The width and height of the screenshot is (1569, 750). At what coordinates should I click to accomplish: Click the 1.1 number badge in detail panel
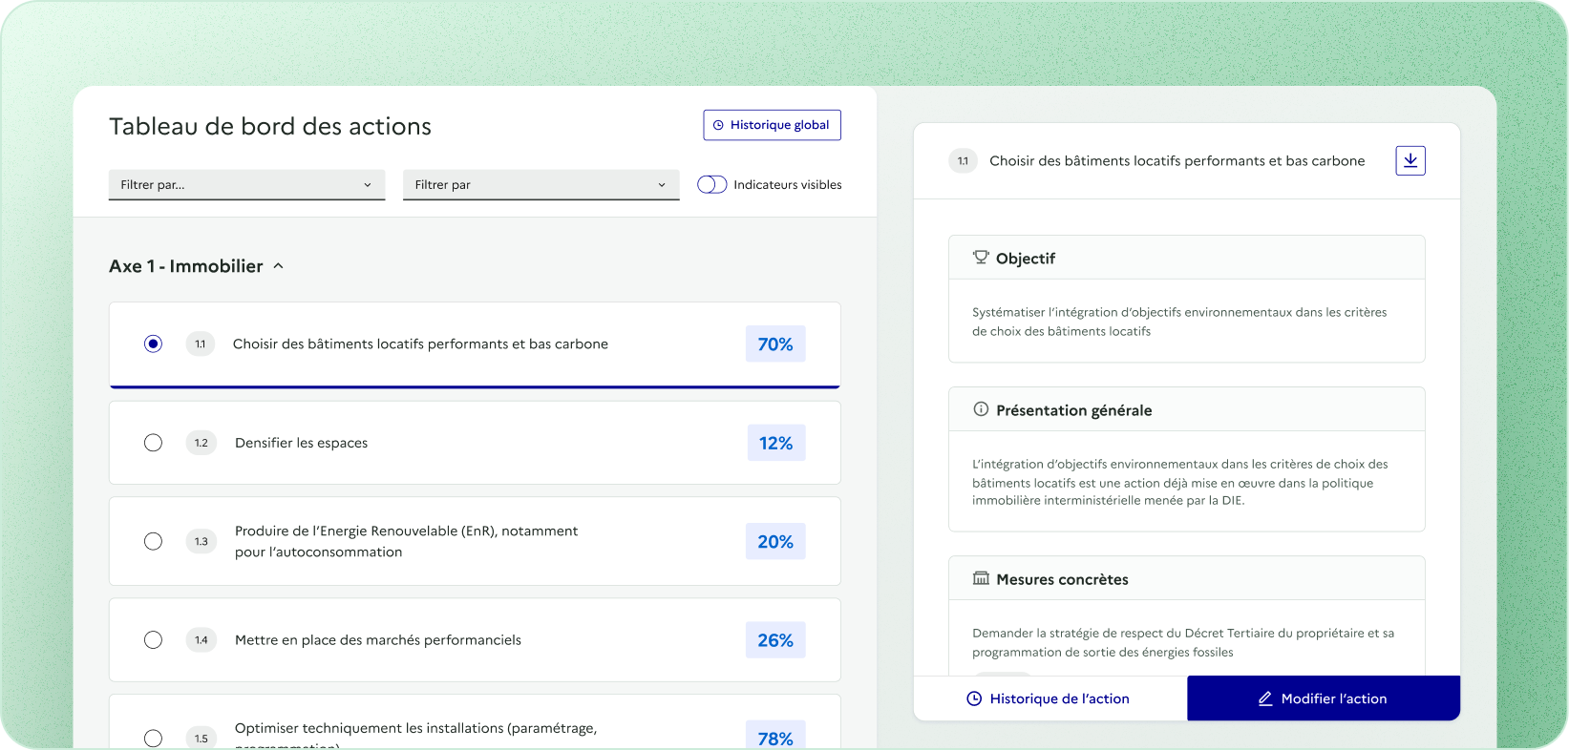pos(963,161)
